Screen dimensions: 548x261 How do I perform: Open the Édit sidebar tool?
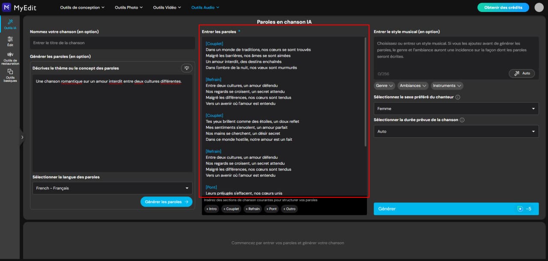coord(10,41)
